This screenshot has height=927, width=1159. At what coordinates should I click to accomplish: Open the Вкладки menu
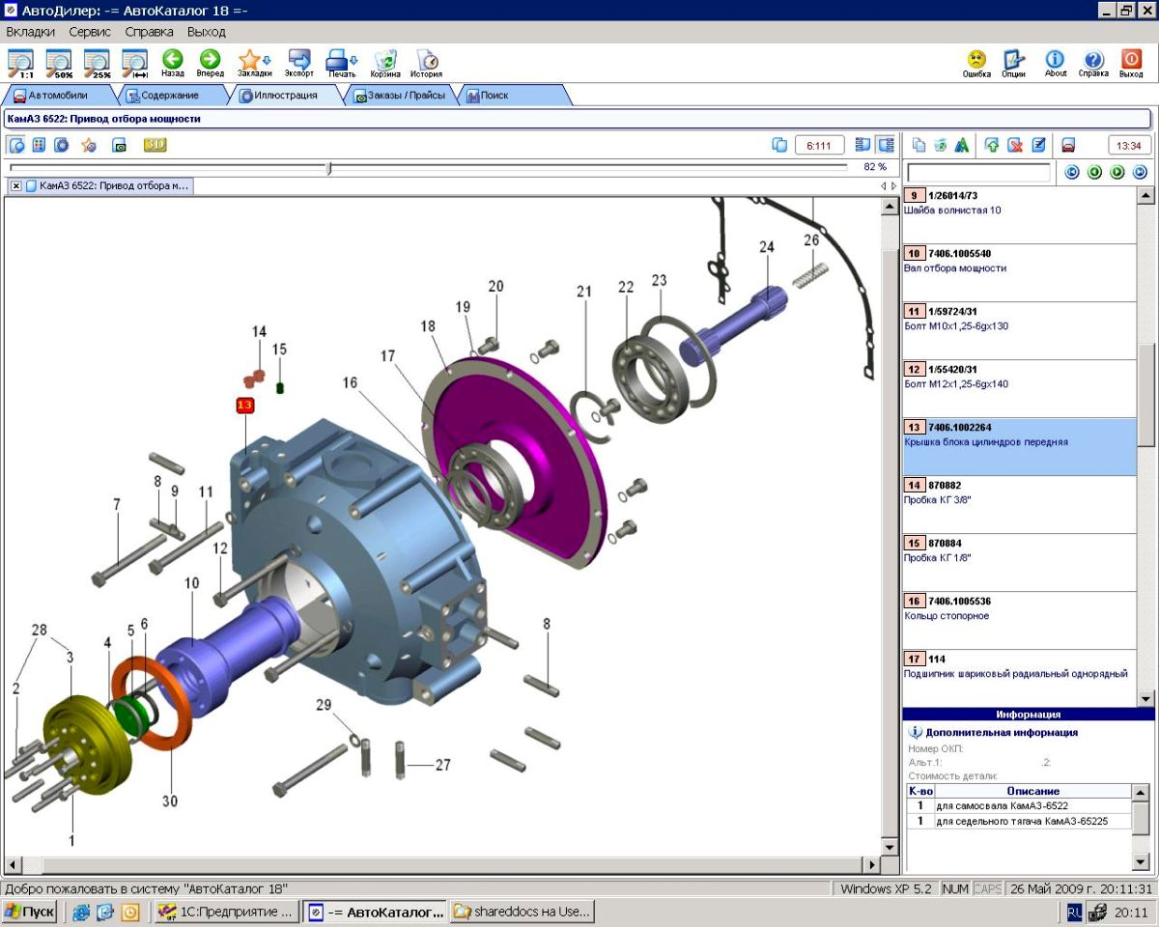[30, 32]
